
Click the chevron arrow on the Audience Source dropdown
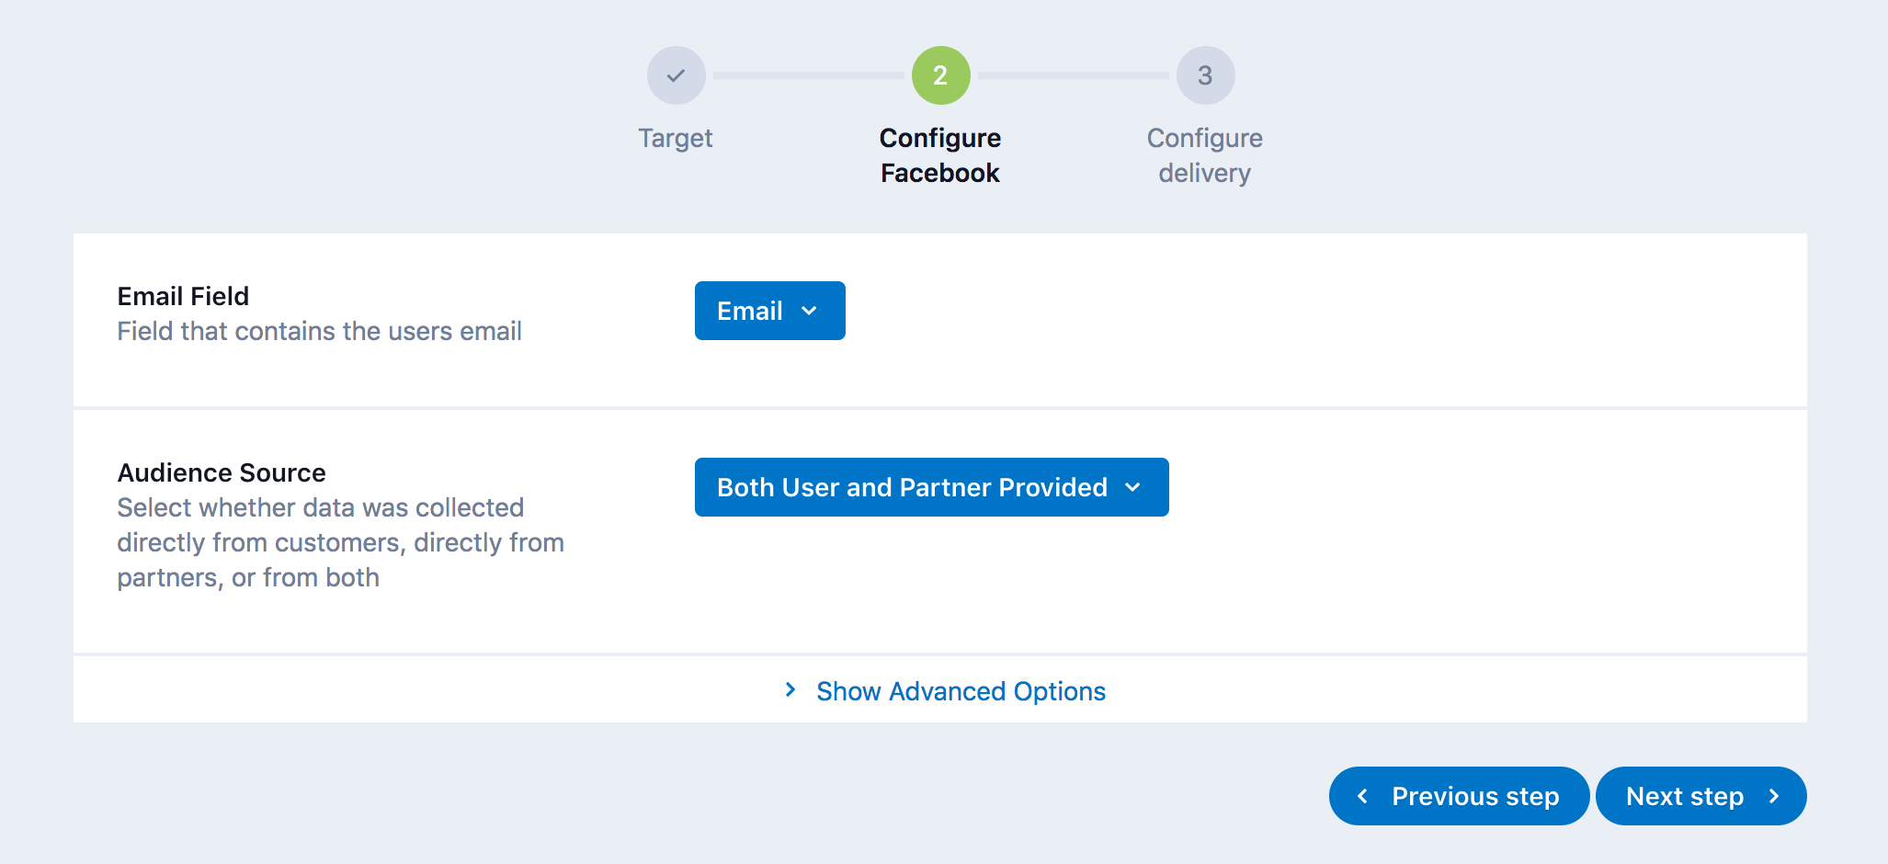coord(1133,487)
